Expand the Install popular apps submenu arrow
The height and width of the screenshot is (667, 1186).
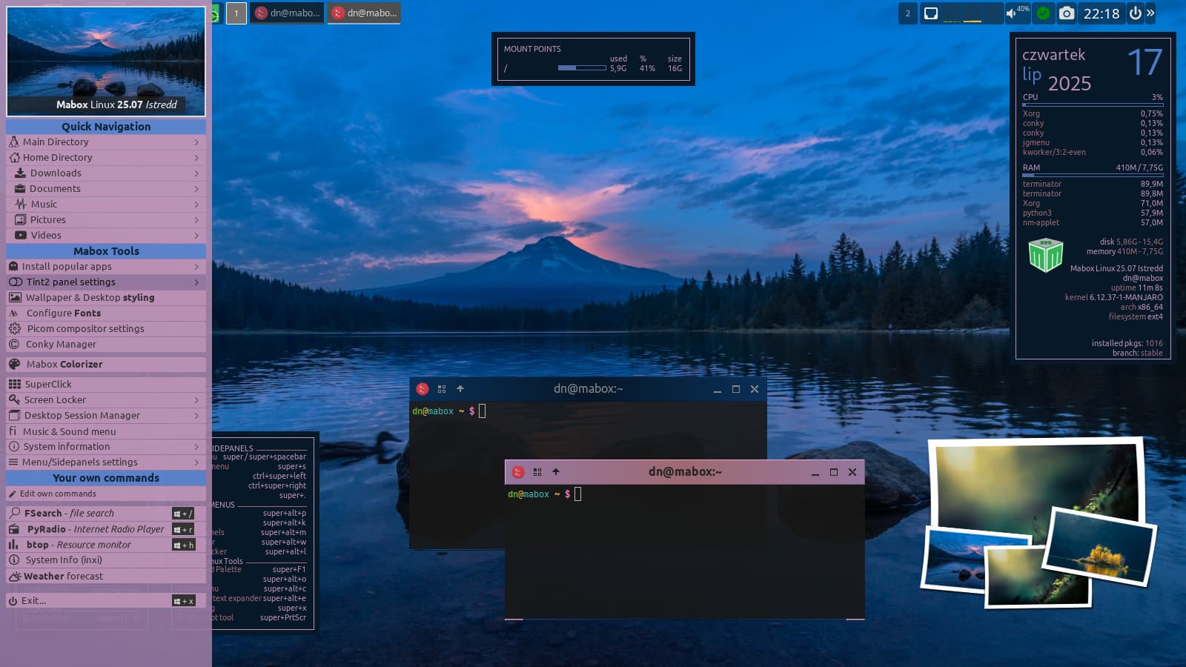coord(196,267)
